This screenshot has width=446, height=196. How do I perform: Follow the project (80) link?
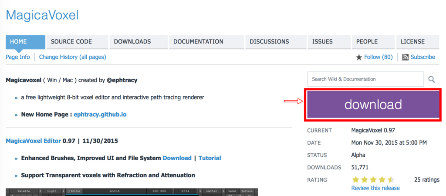[378, 57]
